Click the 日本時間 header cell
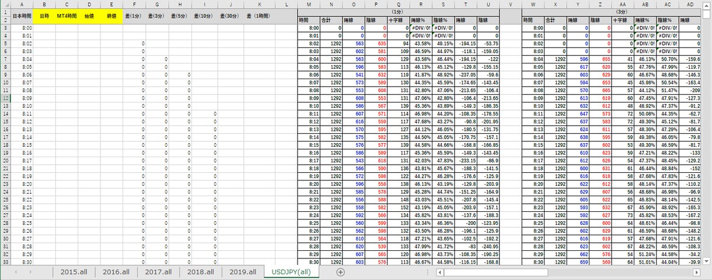712x280 pixels. point(22,16)
